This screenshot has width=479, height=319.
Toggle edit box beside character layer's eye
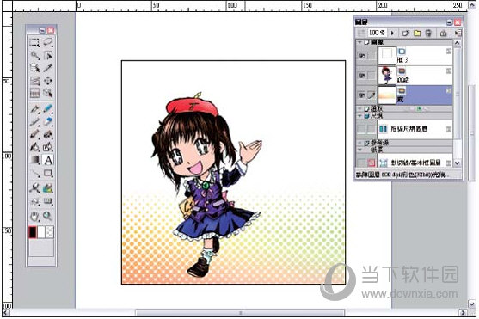(372, 76)
